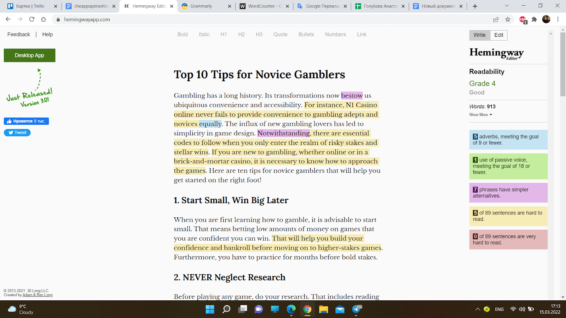Viewport: 566px width, 318px height.
Task: Click the blue highlighted adverb 'equally'
Action: click(210, 124)
